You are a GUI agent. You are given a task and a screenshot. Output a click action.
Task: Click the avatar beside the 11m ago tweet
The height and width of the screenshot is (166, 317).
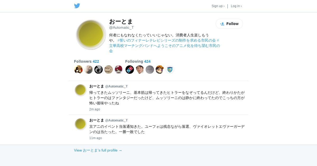click(81, 124)
